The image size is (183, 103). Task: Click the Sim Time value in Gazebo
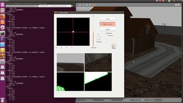pos(98,100)
